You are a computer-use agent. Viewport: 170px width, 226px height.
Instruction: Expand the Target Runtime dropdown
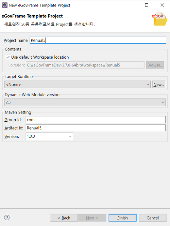click(78, 85)
